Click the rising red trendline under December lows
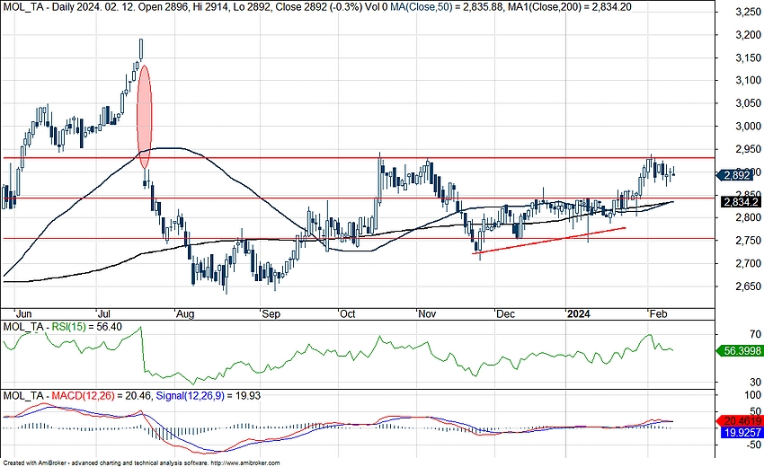The image size is (764, 467). pyautogui.click(x=548, y=241)
